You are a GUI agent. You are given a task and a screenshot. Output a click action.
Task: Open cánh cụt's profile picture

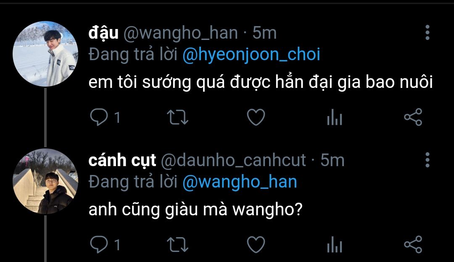(45, 181)
